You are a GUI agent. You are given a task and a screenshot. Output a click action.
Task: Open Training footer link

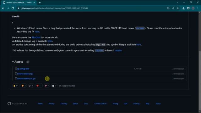(136, 104)
